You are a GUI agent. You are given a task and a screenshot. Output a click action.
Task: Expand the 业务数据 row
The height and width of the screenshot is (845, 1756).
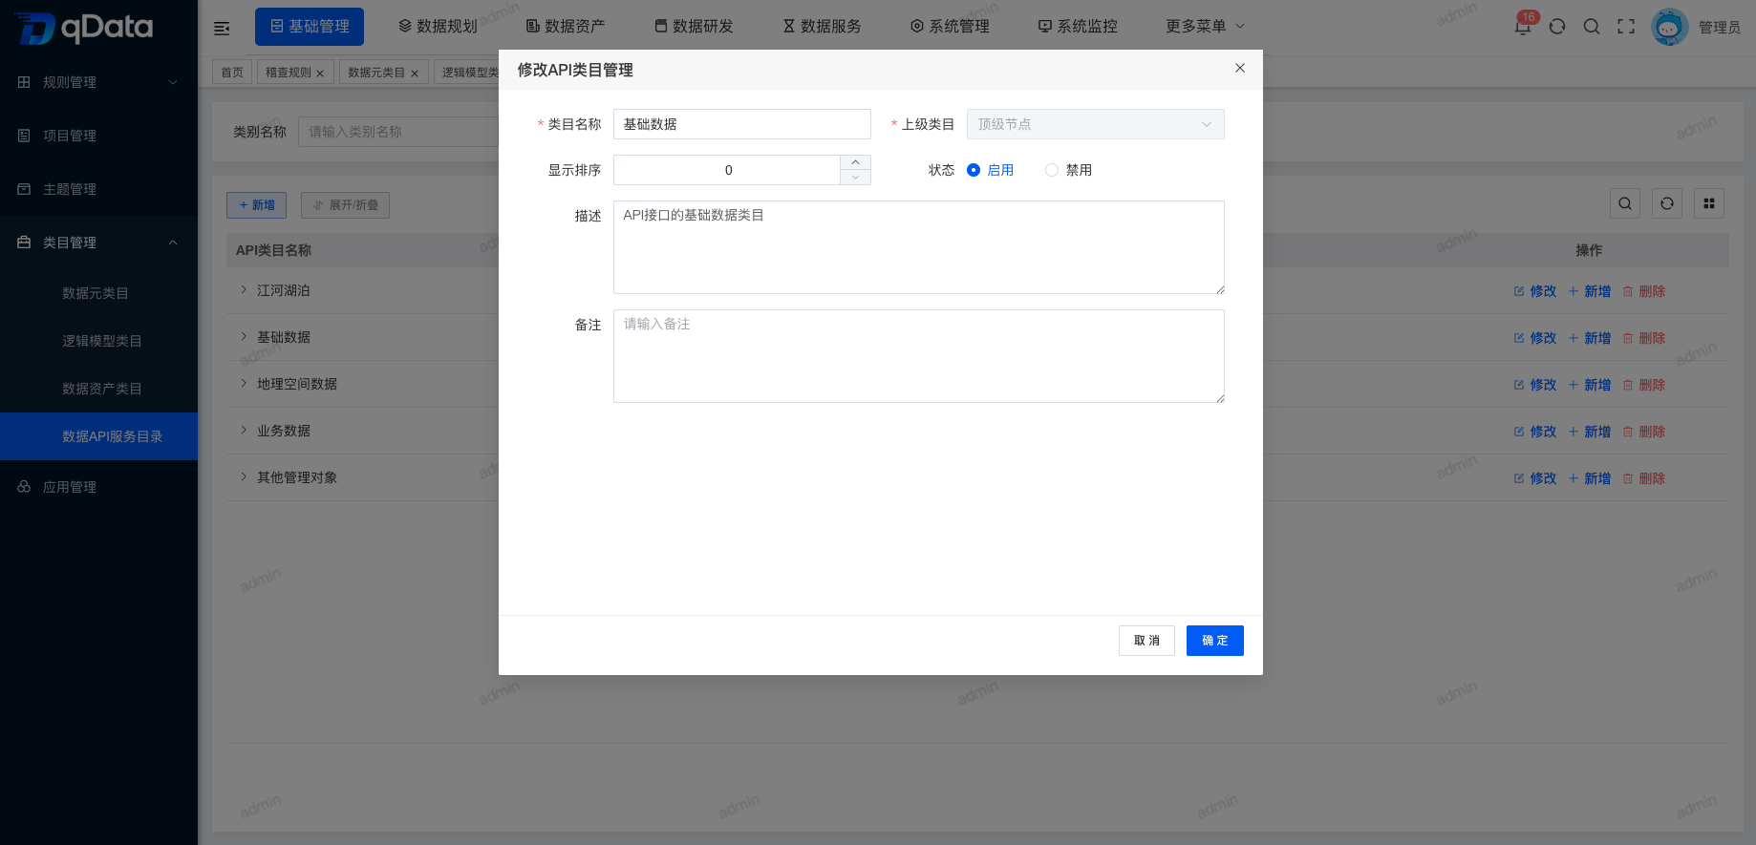click(x=244, y=430)
